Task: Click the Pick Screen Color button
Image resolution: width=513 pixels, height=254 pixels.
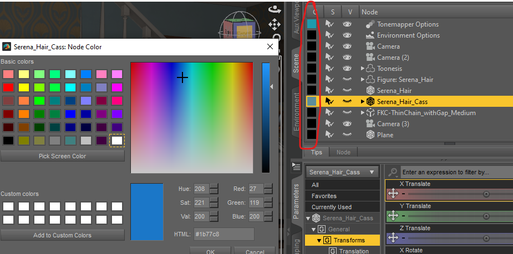Action: (x=63, y=156)
